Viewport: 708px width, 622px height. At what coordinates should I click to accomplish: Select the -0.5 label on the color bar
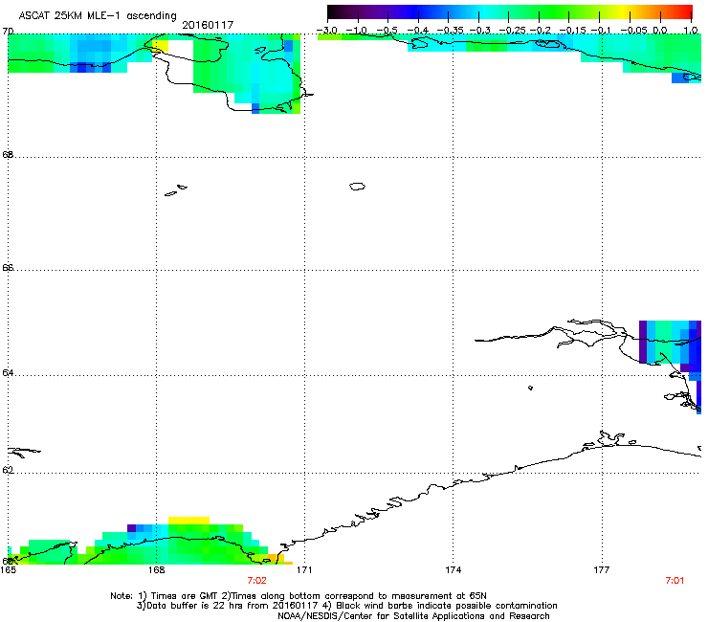387,31
